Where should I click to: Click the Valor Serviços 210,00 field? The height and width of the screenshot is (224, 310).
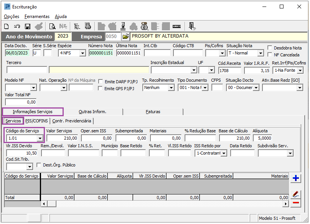62,138
